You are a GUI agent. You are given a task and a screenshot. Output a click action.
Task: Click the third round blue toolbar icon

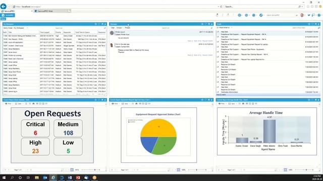[x=254, y=15]
